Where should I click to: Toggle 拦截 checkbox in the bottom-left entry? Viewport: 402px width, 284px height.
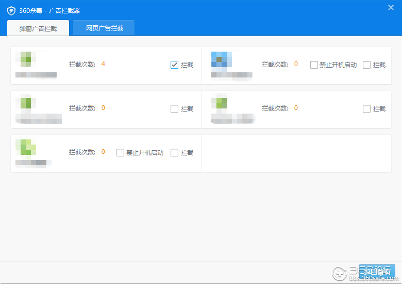tap(174, 153)
